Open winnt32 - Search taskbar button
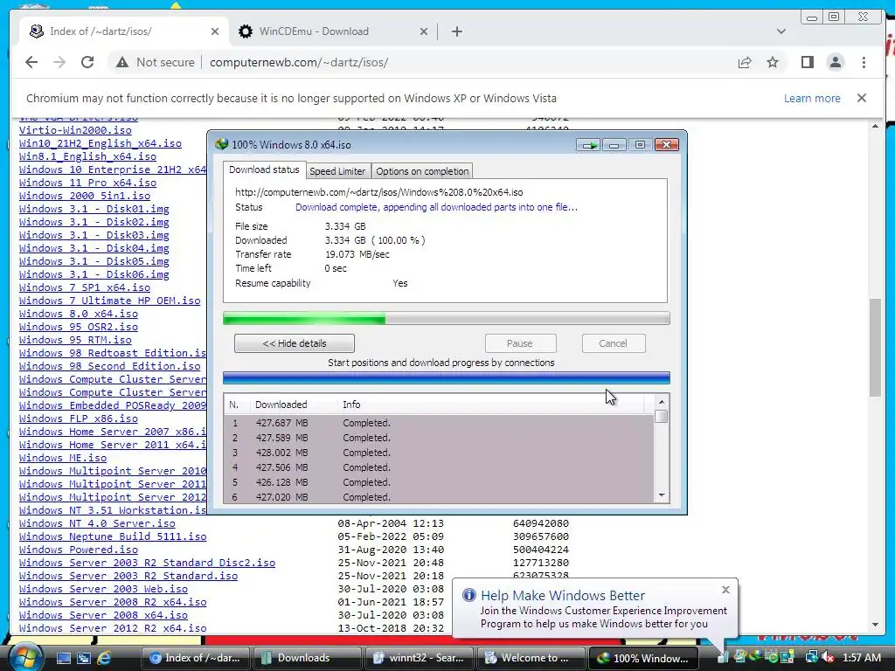Image resolution: width=895 pixels, height=671 pixels. tap(419, 658)
